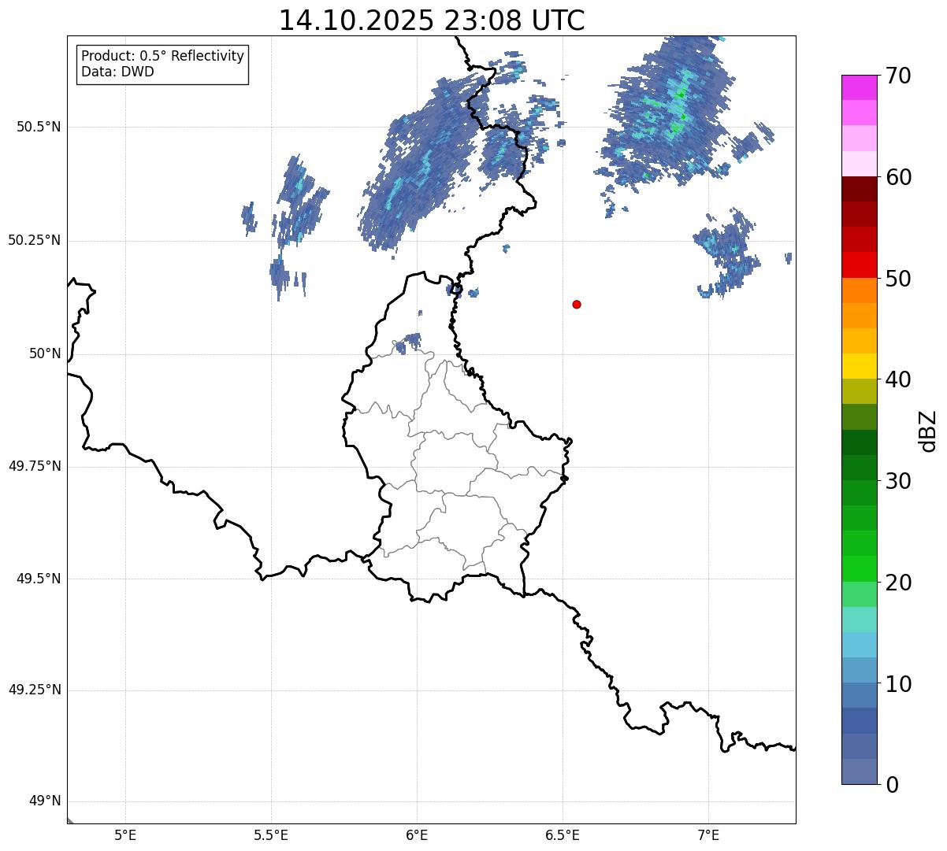Click the "49.75°N" latitude label

[34, 466]
